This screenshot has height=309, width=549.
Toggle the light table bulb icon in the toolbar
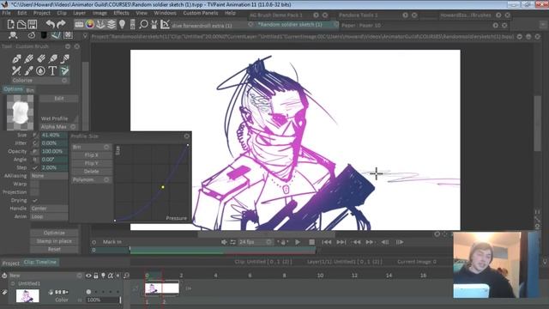coord(122,24)
